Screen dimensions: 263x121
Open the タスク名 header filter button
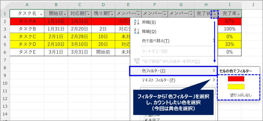point(40,14)
